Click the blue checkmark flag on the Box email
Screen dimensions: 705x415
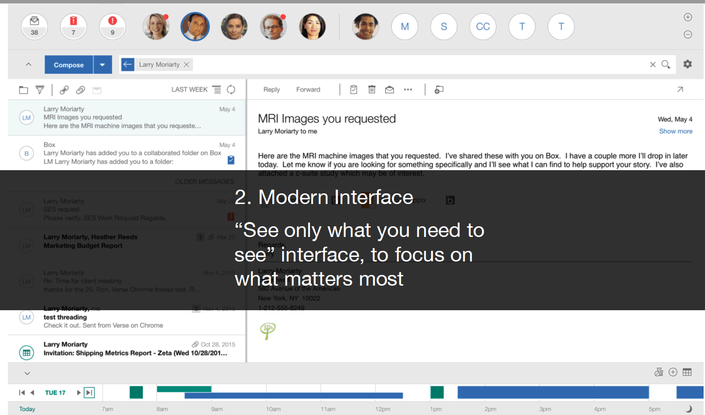coord(231,160)
